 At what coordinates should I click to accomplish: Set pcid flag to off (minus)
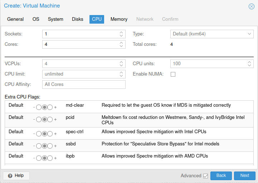tap(39, 120)
